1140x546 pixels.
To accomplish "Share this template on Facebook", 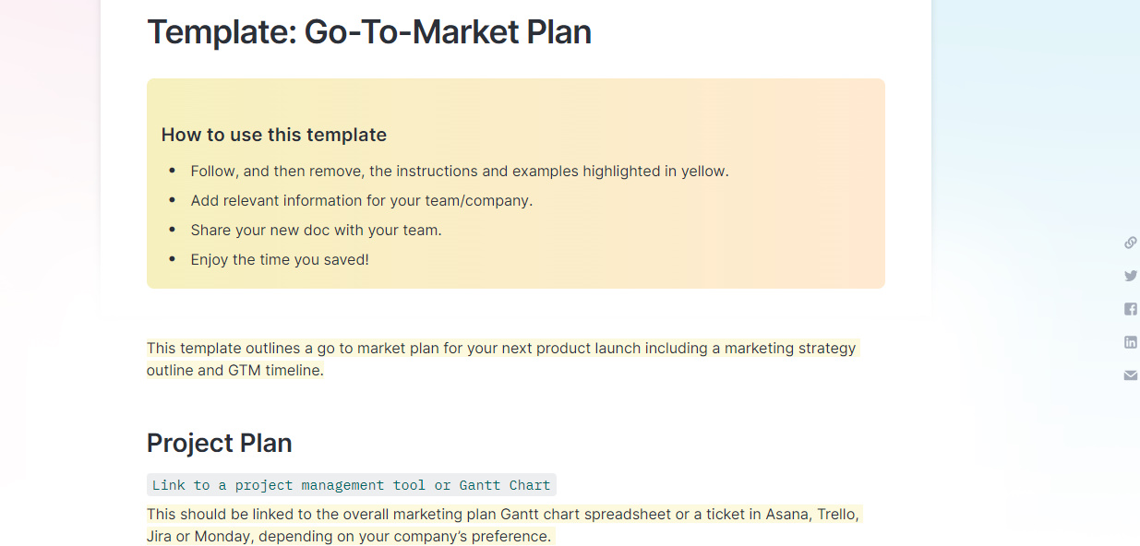I will coord(1130,309).
